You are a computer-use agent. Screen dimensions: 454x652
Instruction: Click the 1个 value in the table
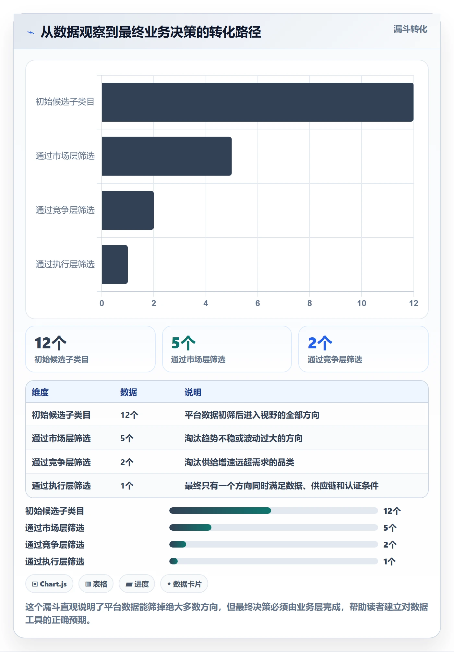point(127,486)
